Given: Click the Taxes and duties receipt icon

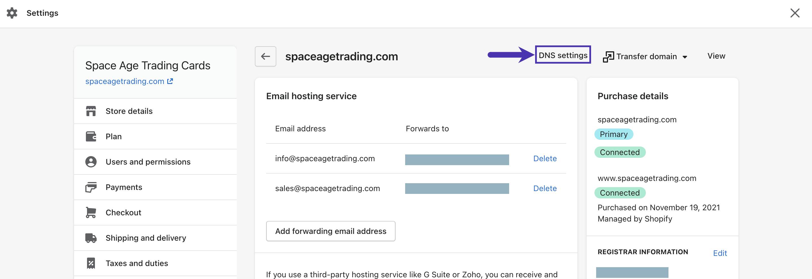Looking at the screenshot, I should (91, 263).
